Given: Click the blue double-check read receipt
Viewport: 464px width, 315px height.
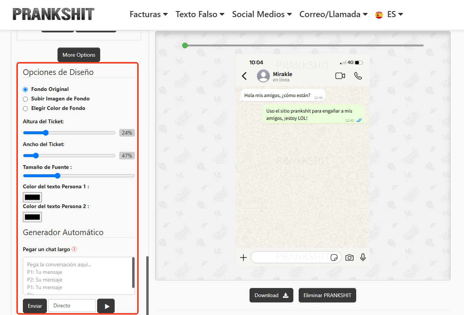Looking at the screenshot, I should [x=359, y=120].
